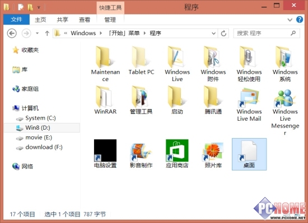Expand the ribbon with the chevron
This screenshot has width=308, height=223.
tap(290, 20)
